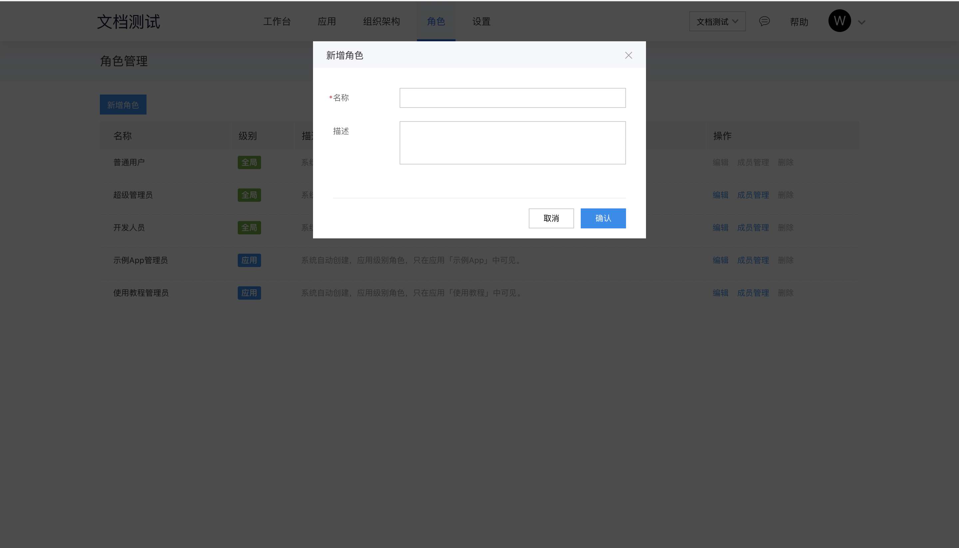
Task: Open 成员管理 for 普通用户
Action: [753, 162]
